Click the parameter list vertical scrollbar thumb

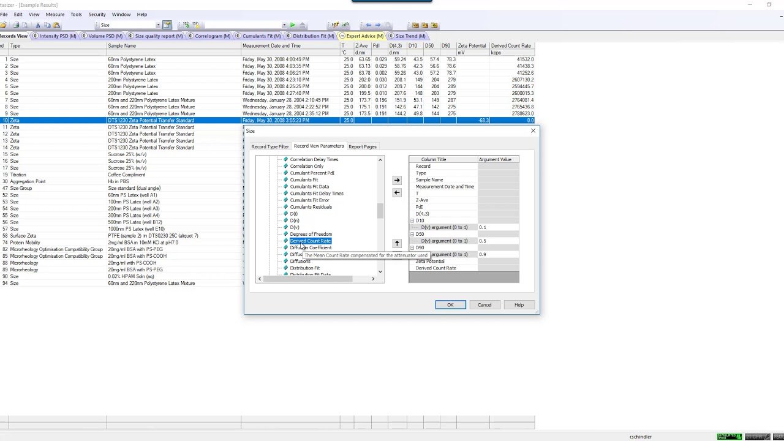click(x=380, y=211)
